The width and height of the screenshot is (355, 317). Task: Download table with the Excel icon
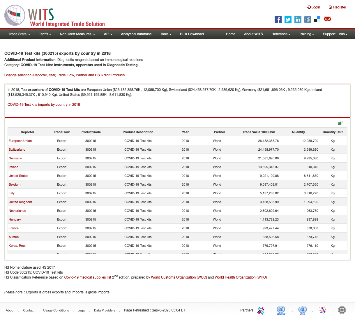pyautogui.click(x=340, y=123)
